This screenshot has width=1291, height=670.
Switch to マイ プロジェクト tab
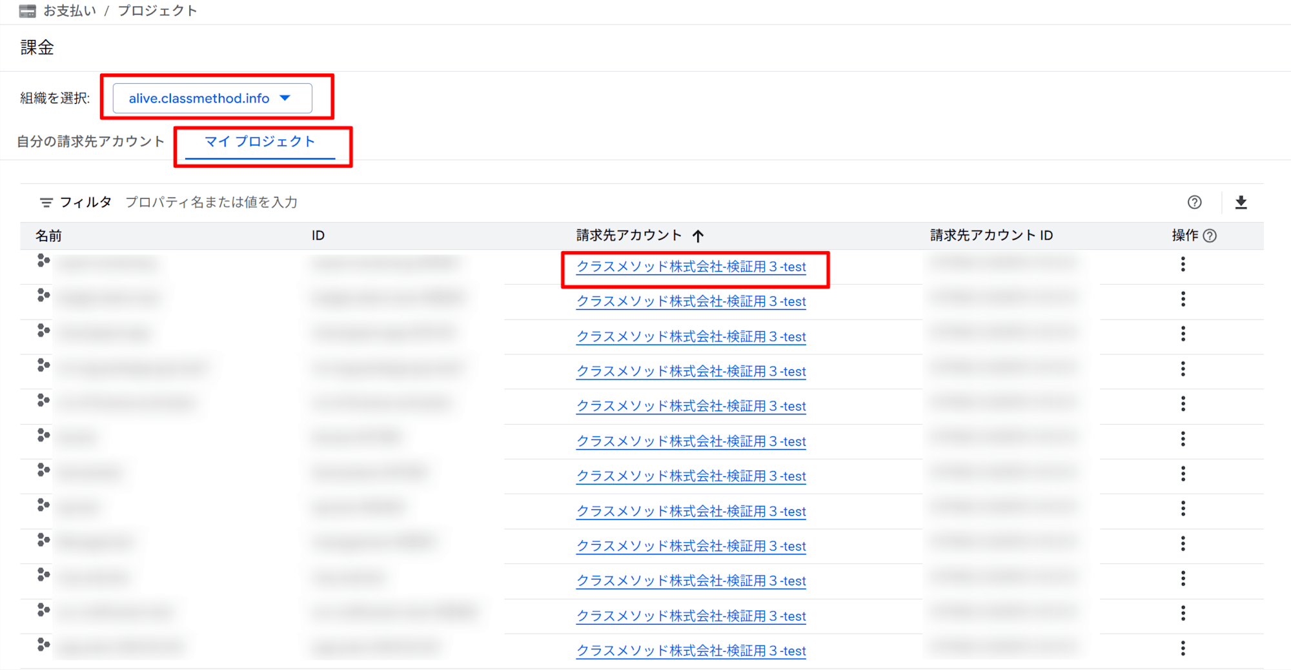260,142
